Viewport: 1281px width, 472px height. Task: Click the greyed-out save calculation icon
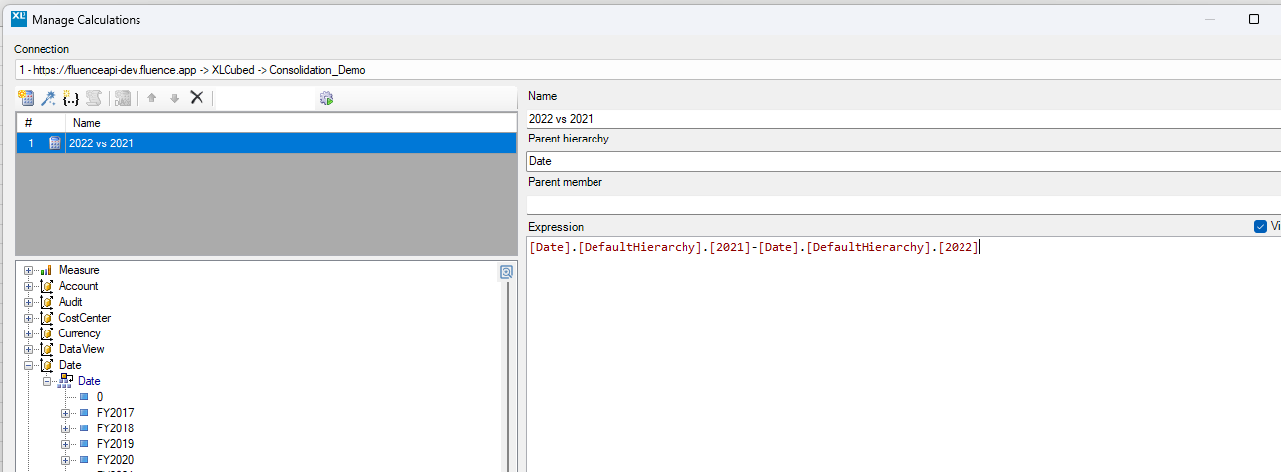[x=123, y=98]
